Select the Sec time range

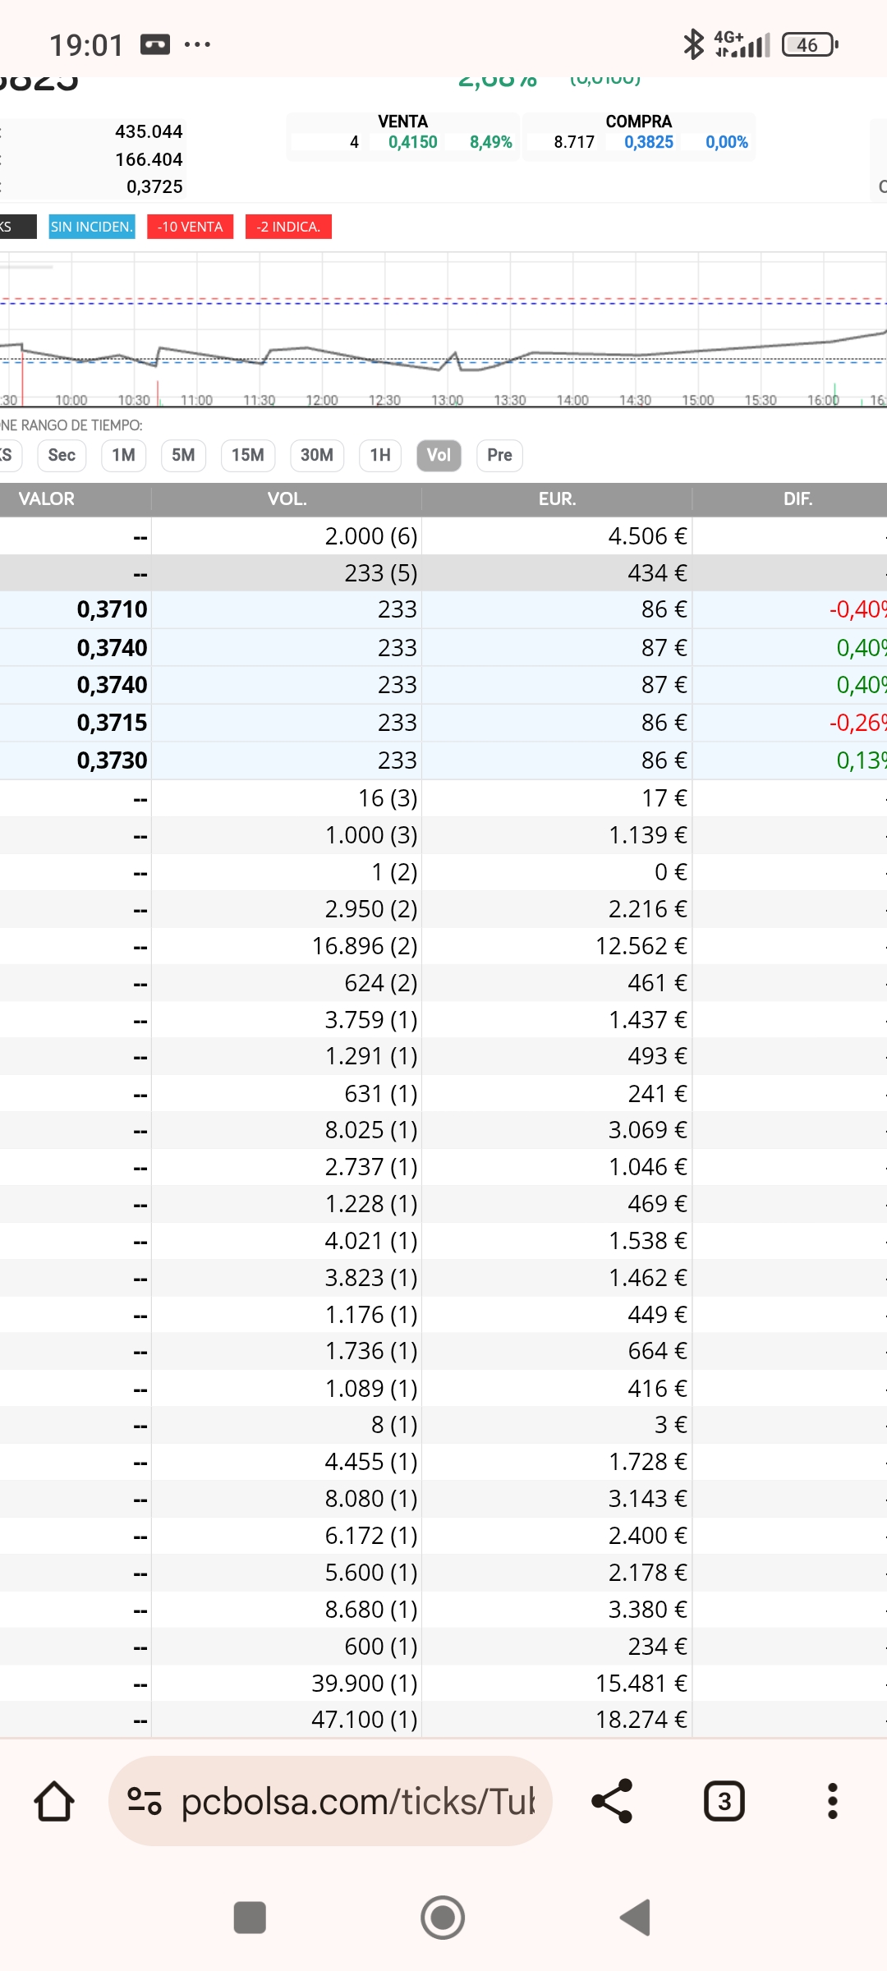click(x=62, y=455)
